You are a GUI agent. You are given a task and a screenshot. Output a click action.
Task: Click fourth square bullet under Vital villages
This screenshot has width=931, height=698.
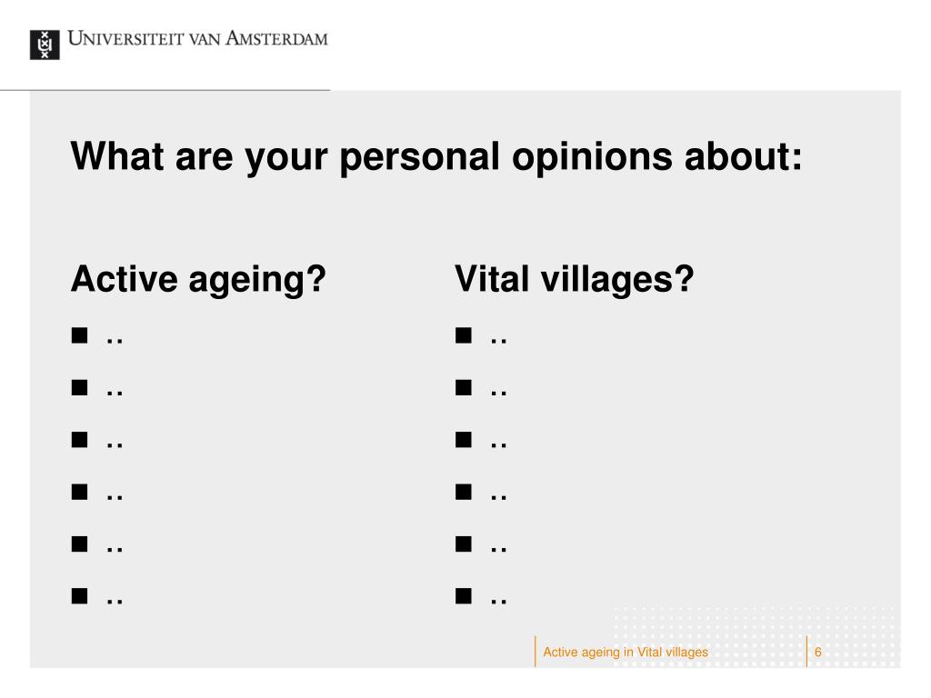[x=464, y=492]
